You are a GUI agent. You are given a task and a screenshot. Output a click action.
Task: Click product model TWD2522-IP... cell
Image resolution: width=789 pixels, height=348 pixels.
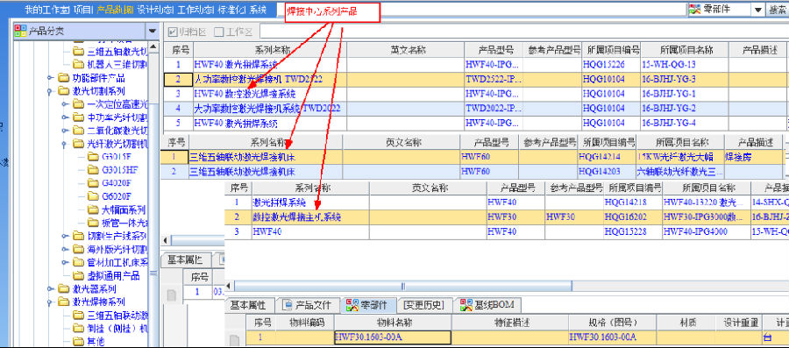494,79
